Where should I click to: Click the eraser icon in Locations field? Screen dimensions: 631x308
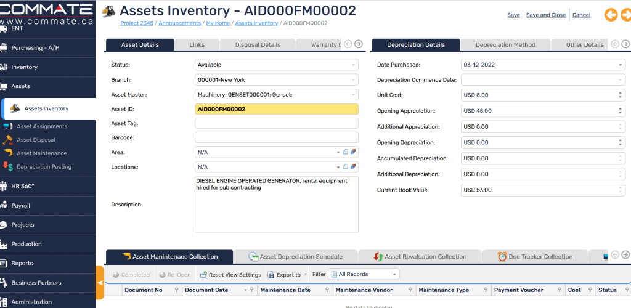point(353,167)
